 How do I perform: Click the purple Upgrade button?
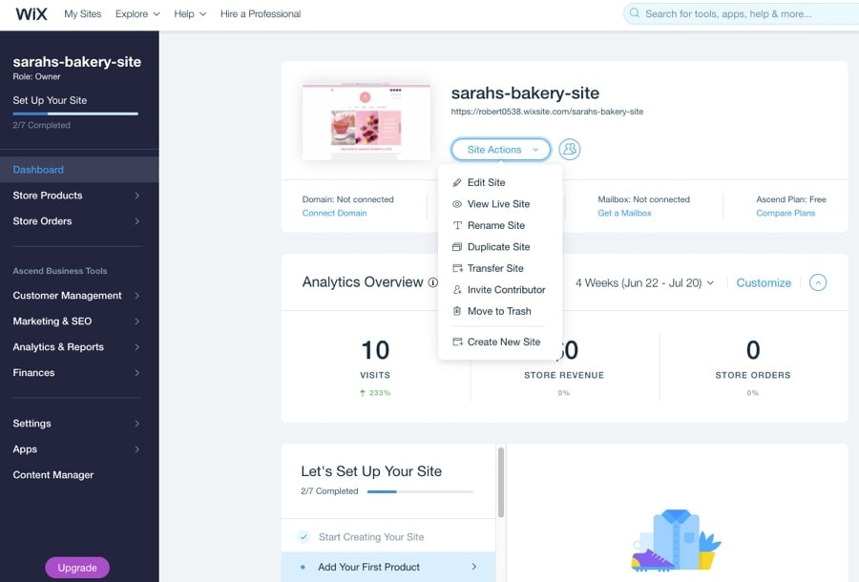(77, 568)
